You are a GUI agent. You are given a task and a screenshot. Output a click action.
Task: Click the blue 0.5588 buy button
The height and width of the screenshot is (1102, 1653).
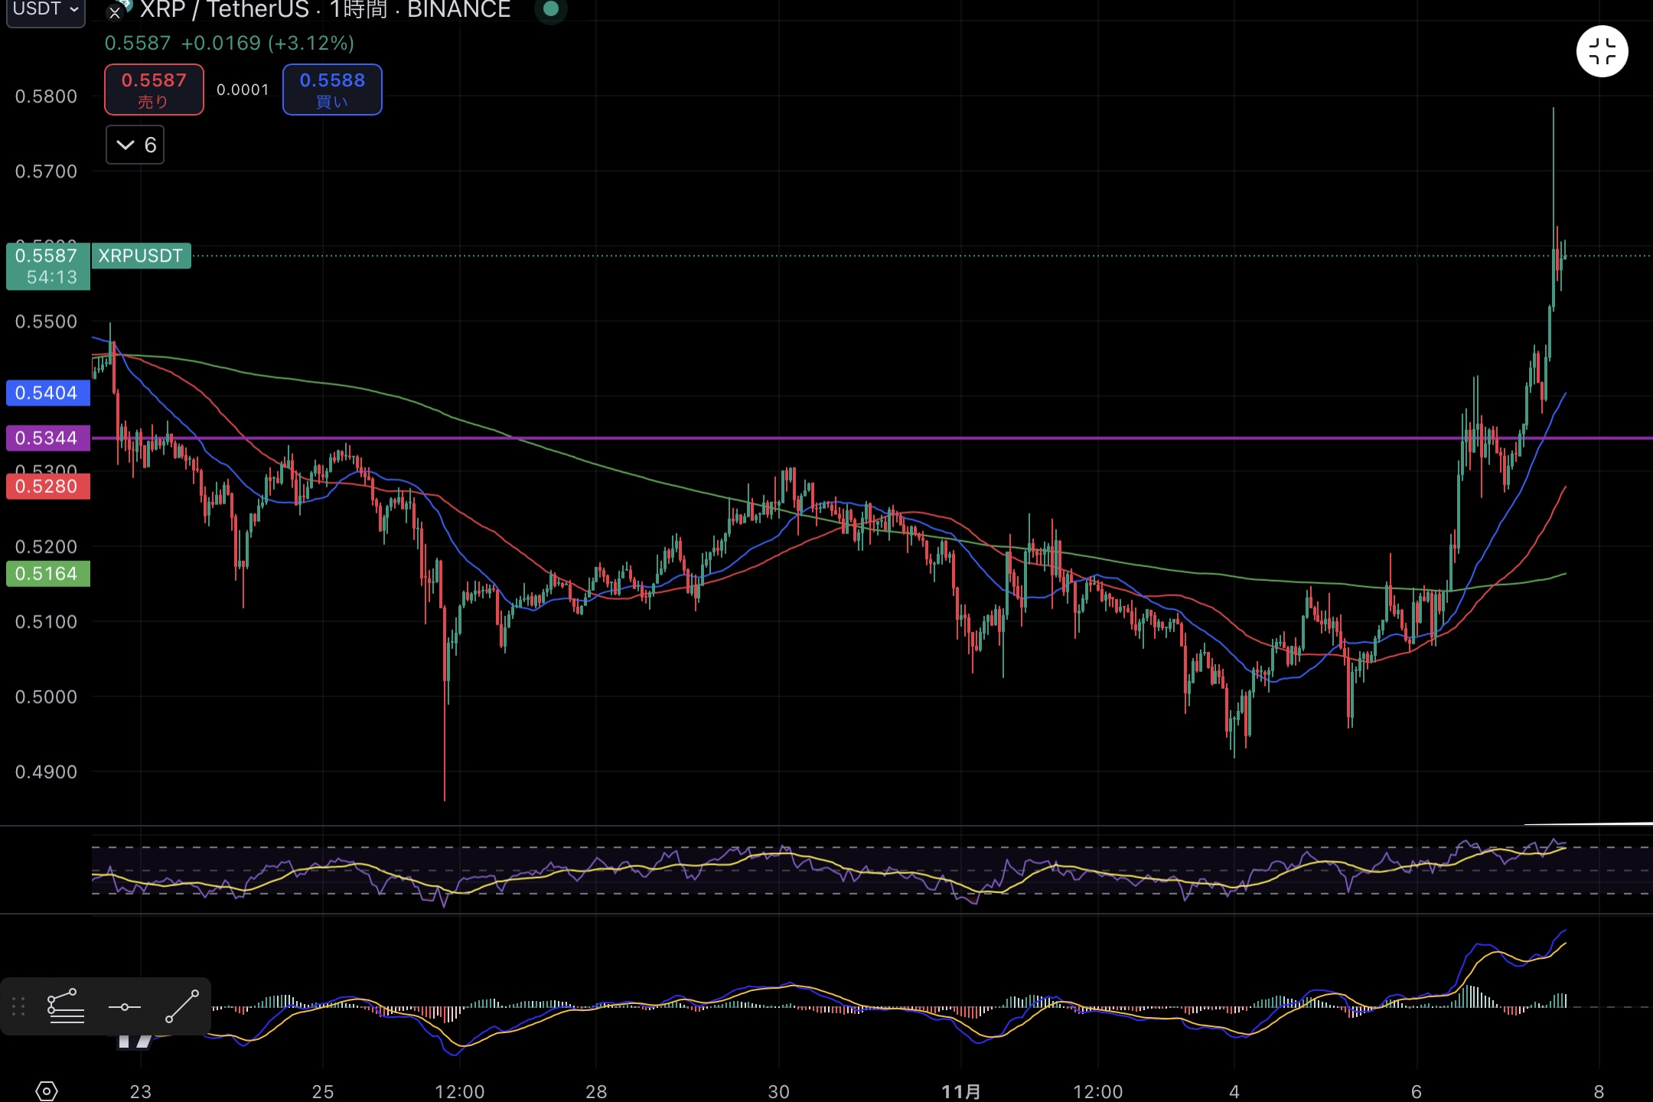point(332,90)
